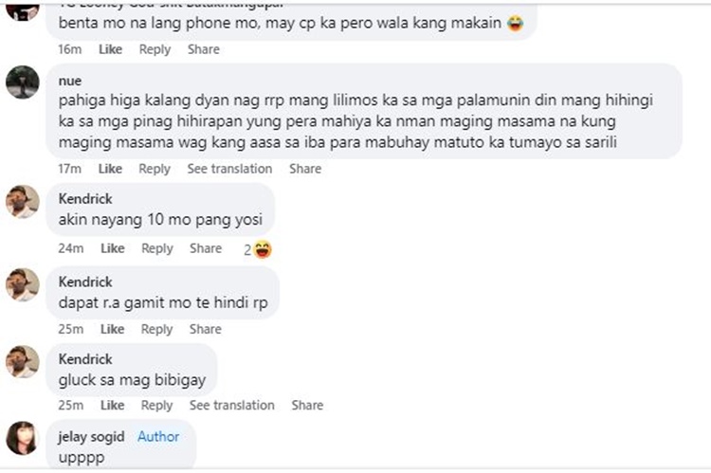Screen dimensions: 711x473
Task: Like the 'akin nayang 10 mo pang yosi' comment
Action: [x=113, y=248]
